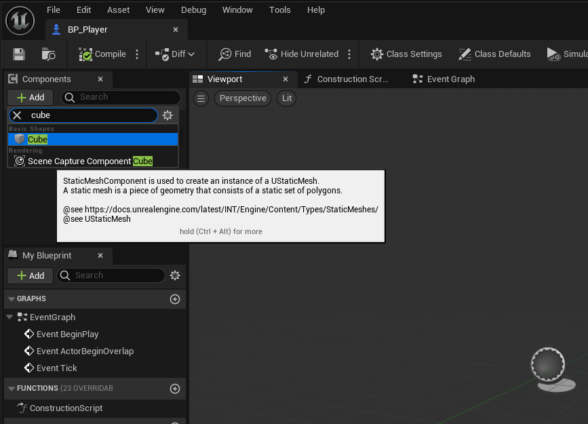
Task: Focus the Components search field
Action: [121, 97]
